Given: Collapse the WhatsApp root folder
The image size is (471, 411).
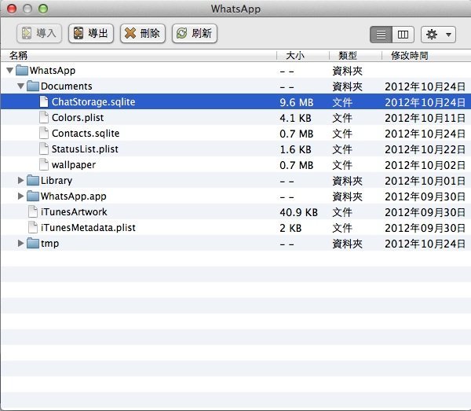Looking at the screenshot, I should [9, 71].
